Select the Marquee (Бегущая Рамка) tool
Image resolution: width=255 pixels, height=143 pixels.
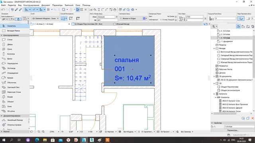(15, 31)
